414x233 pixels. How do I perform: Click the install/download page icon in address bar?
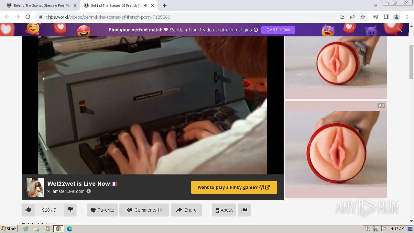pyautogui.click(x=342, y=17)
